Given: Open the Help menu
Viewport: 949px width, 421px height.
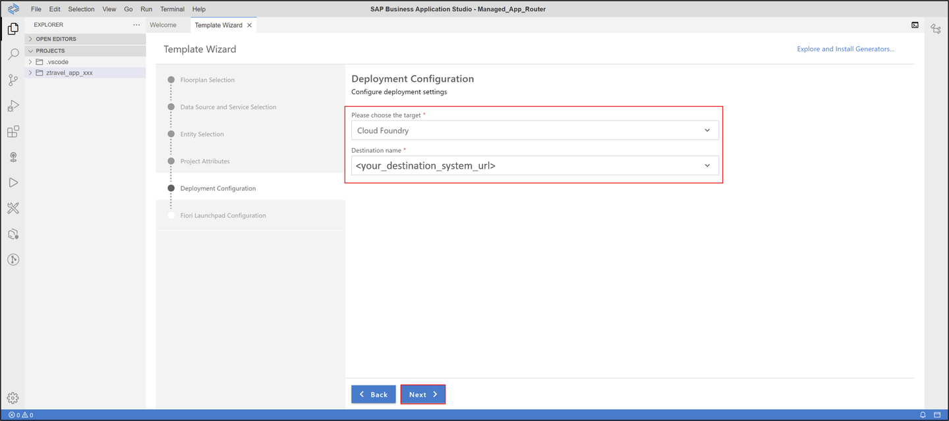Looking at the screenshot, I should [x=199, y=9].
